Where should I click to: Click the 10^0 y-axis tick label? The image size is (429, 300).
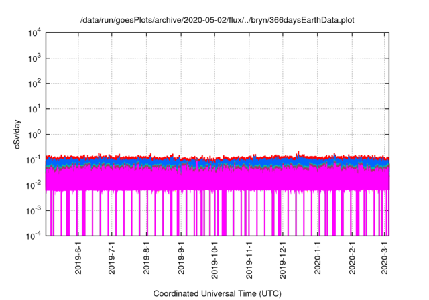coord(34,135)
